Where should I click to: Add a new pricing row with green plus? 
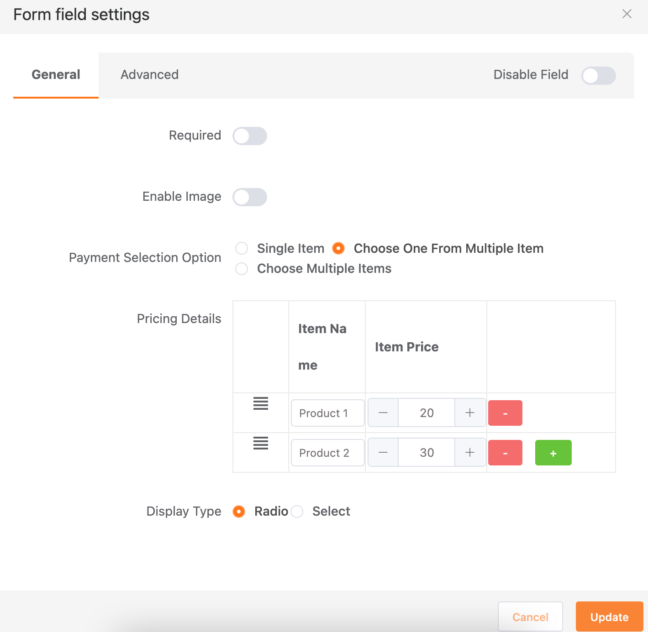click(x=553, y=452)
